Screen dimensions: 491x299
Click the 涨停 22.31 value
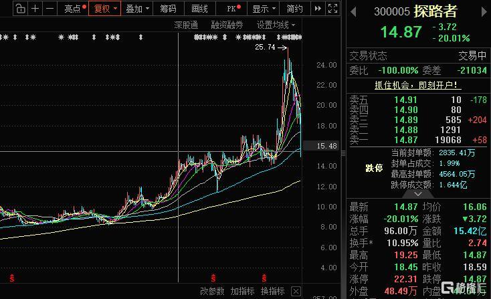click(x=406, y=279)
